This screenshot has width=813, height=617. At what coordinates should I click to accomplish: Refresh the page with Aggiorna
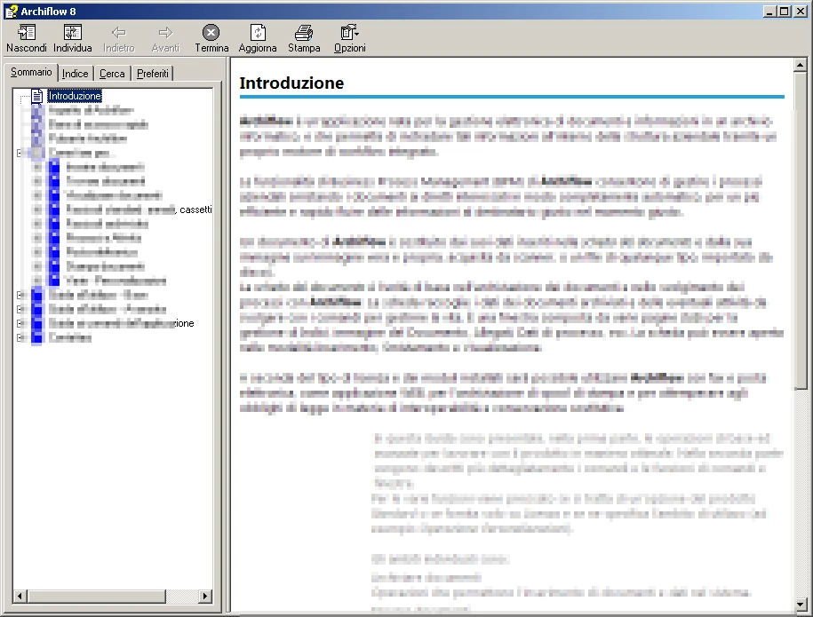[258, 38]
